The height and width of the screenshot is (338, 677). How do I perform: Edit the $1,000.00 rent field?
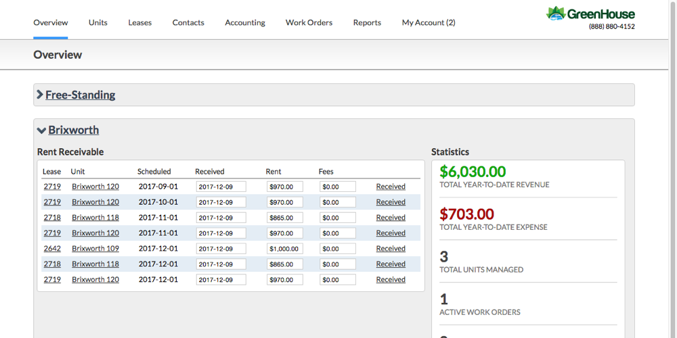click(x=284, y=249)
